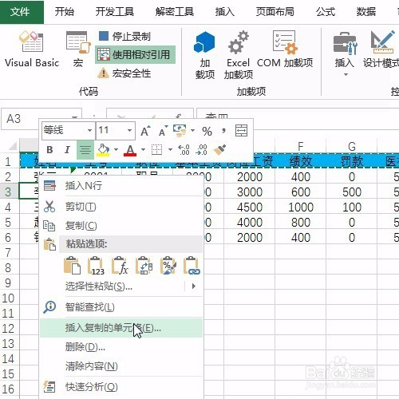Apply percent style in mini toolbar

pyautogui.click(x=207, y=131)
